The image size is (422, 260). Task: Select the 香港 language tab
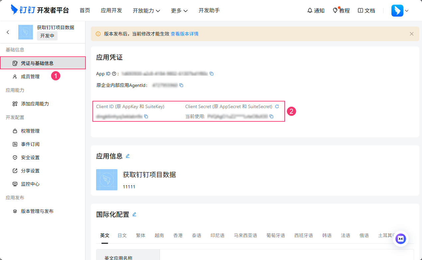click(178, 235)
